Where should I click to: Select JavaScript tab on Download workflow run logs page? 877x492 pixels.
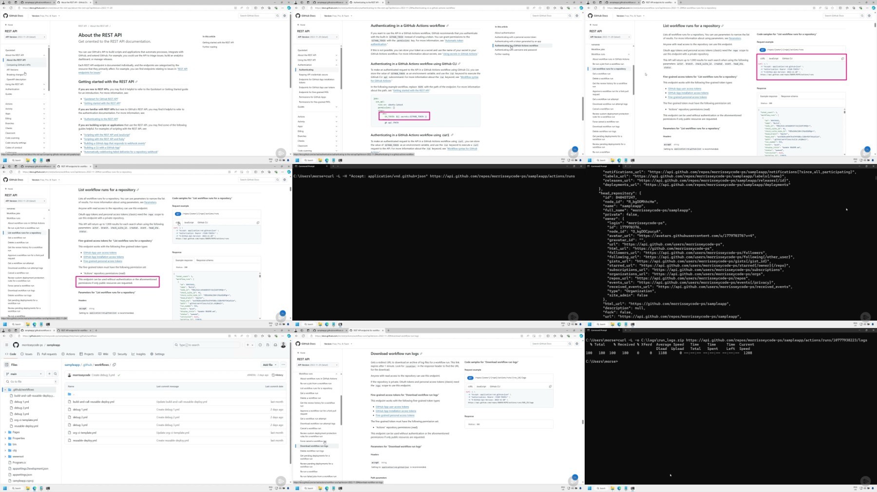pos(481,386)
